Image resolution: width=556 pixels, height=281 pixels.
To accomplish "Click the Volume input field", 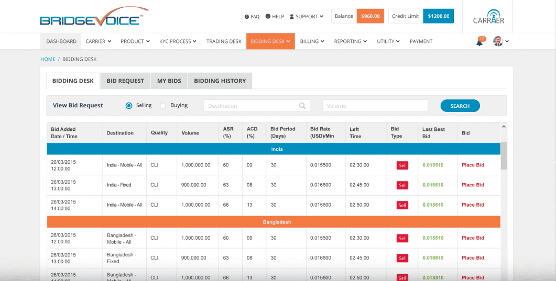I will coord(375,106).
